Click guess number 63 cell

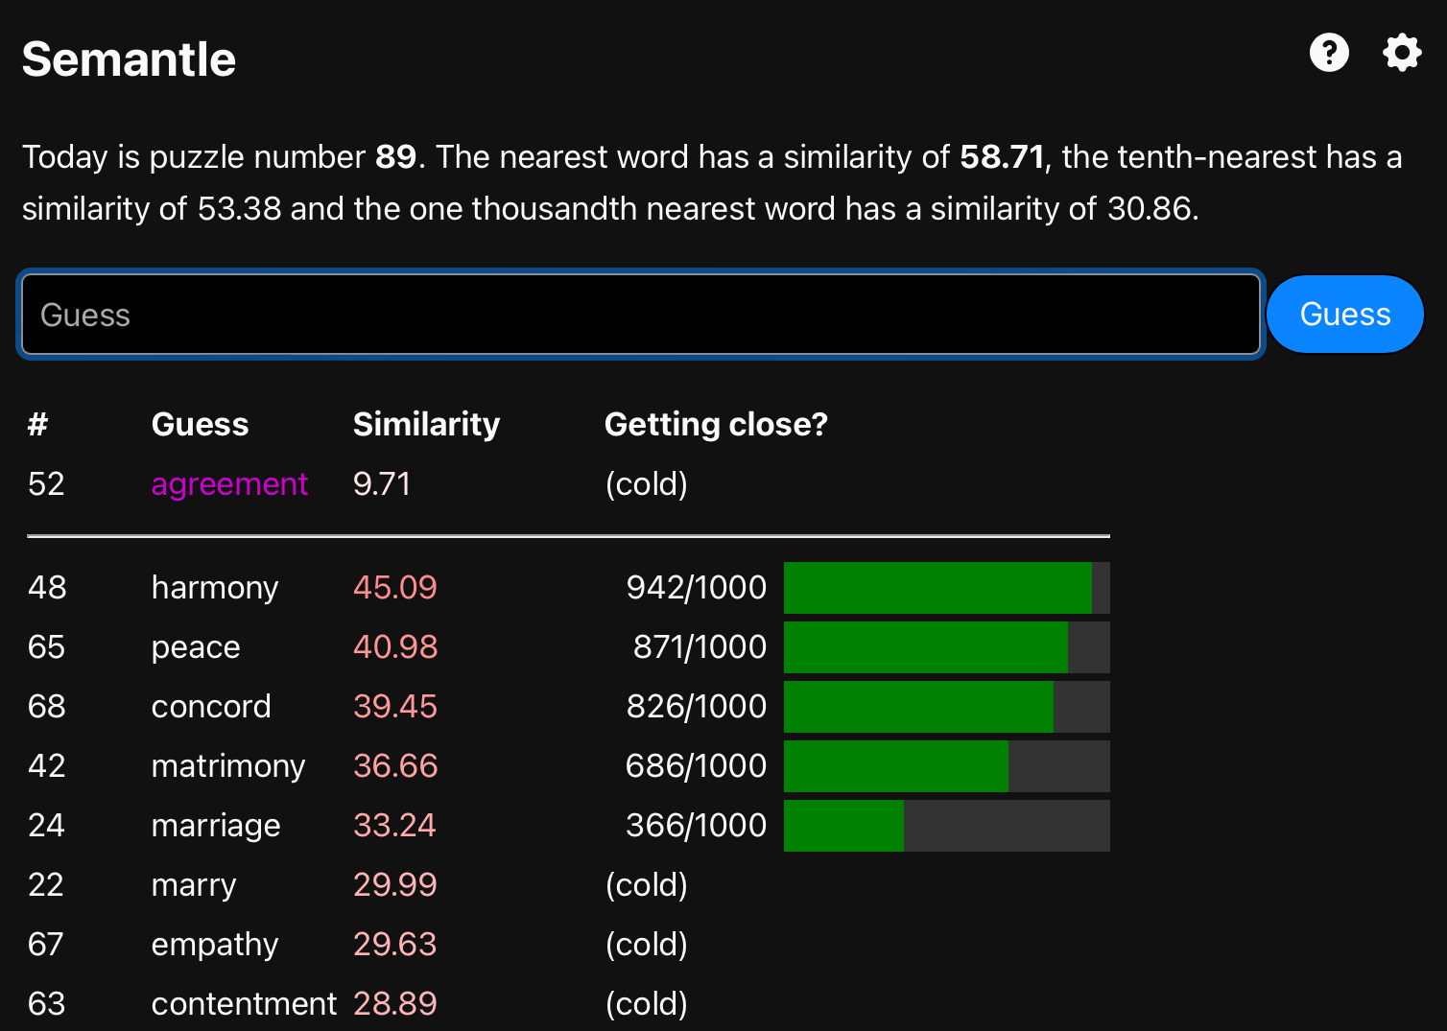(x=46, y=1004)
